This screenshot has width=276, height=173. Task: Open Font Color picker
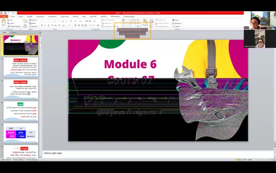(70, 26)
